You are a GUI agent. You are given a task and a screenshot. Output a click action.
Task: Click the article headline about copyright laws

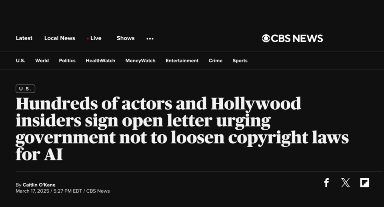coord(182,129)
